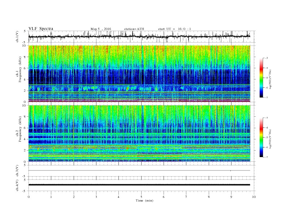Click the "ch.1(V)" waveform axis label
Viewport: 286px width, 221px height.
(17, 36)
